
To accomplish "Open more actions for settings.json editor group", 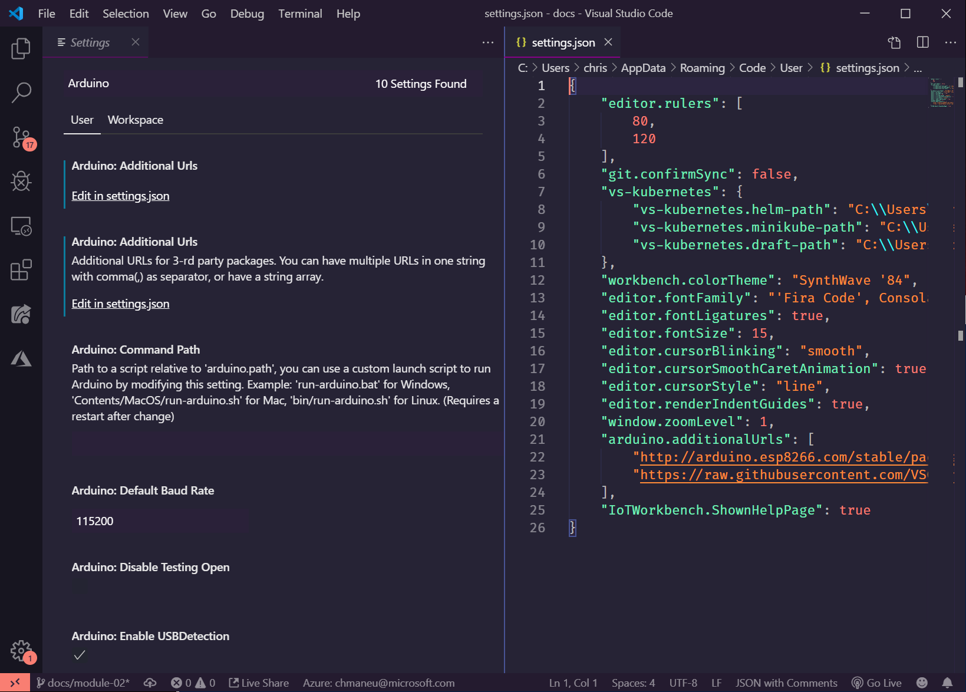I will pos(951,42).
